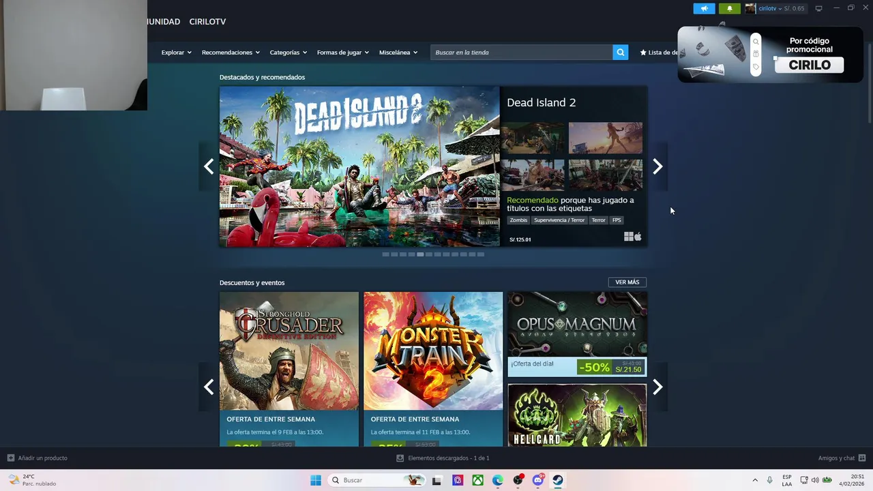Open the Opus Magnum daily deal
Image resolution: width=873 pixels, height=491 pixels.
pyautogui.click(x=577, y=334)
